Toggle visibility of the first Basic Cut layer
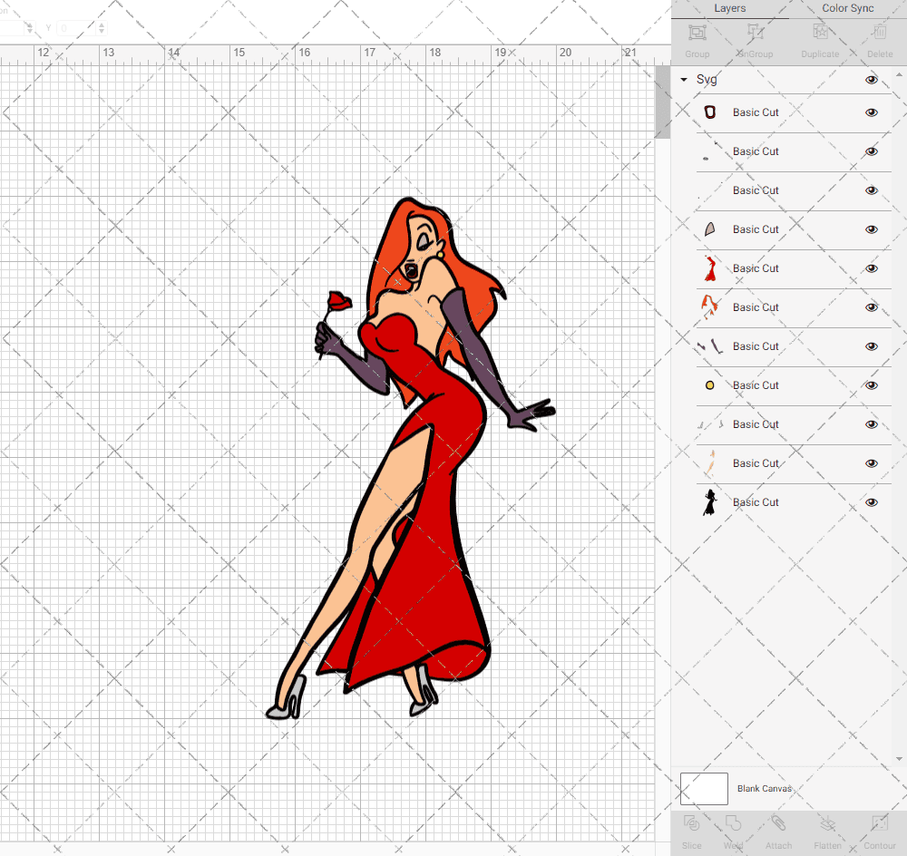Screen dimensions: 907x856 click(x=872, y=112)
